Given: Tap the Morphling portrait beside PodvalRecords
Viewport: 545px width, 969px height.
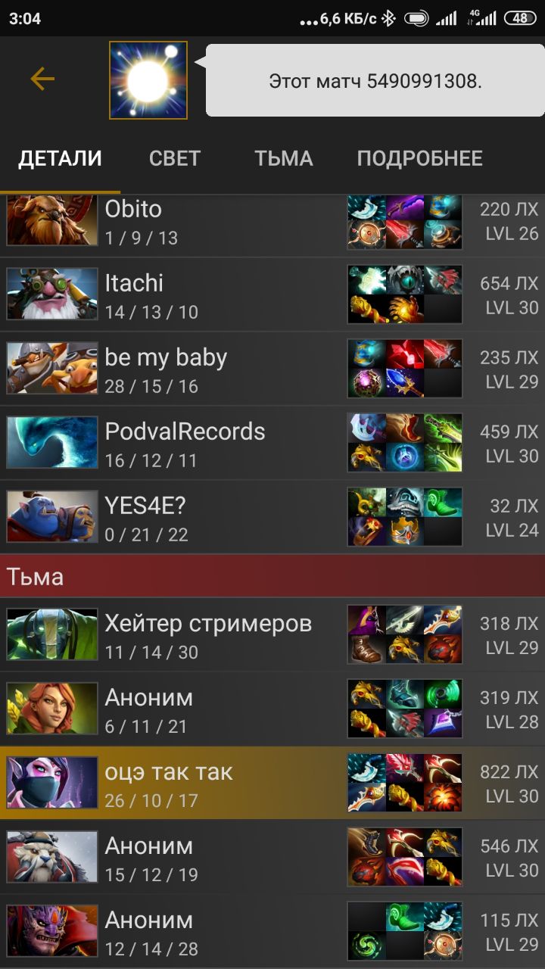Looking at the screenshot, I should click(52, 442).
